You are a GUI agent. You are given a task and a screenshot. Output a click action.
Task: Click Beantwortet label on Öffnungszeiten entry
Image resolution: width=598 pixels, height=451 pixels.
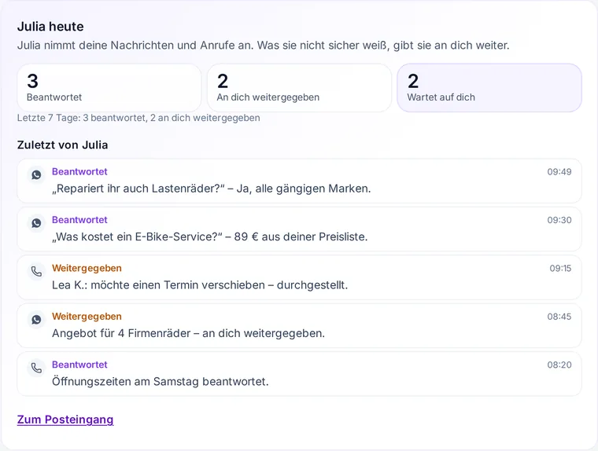pos(79,365)
